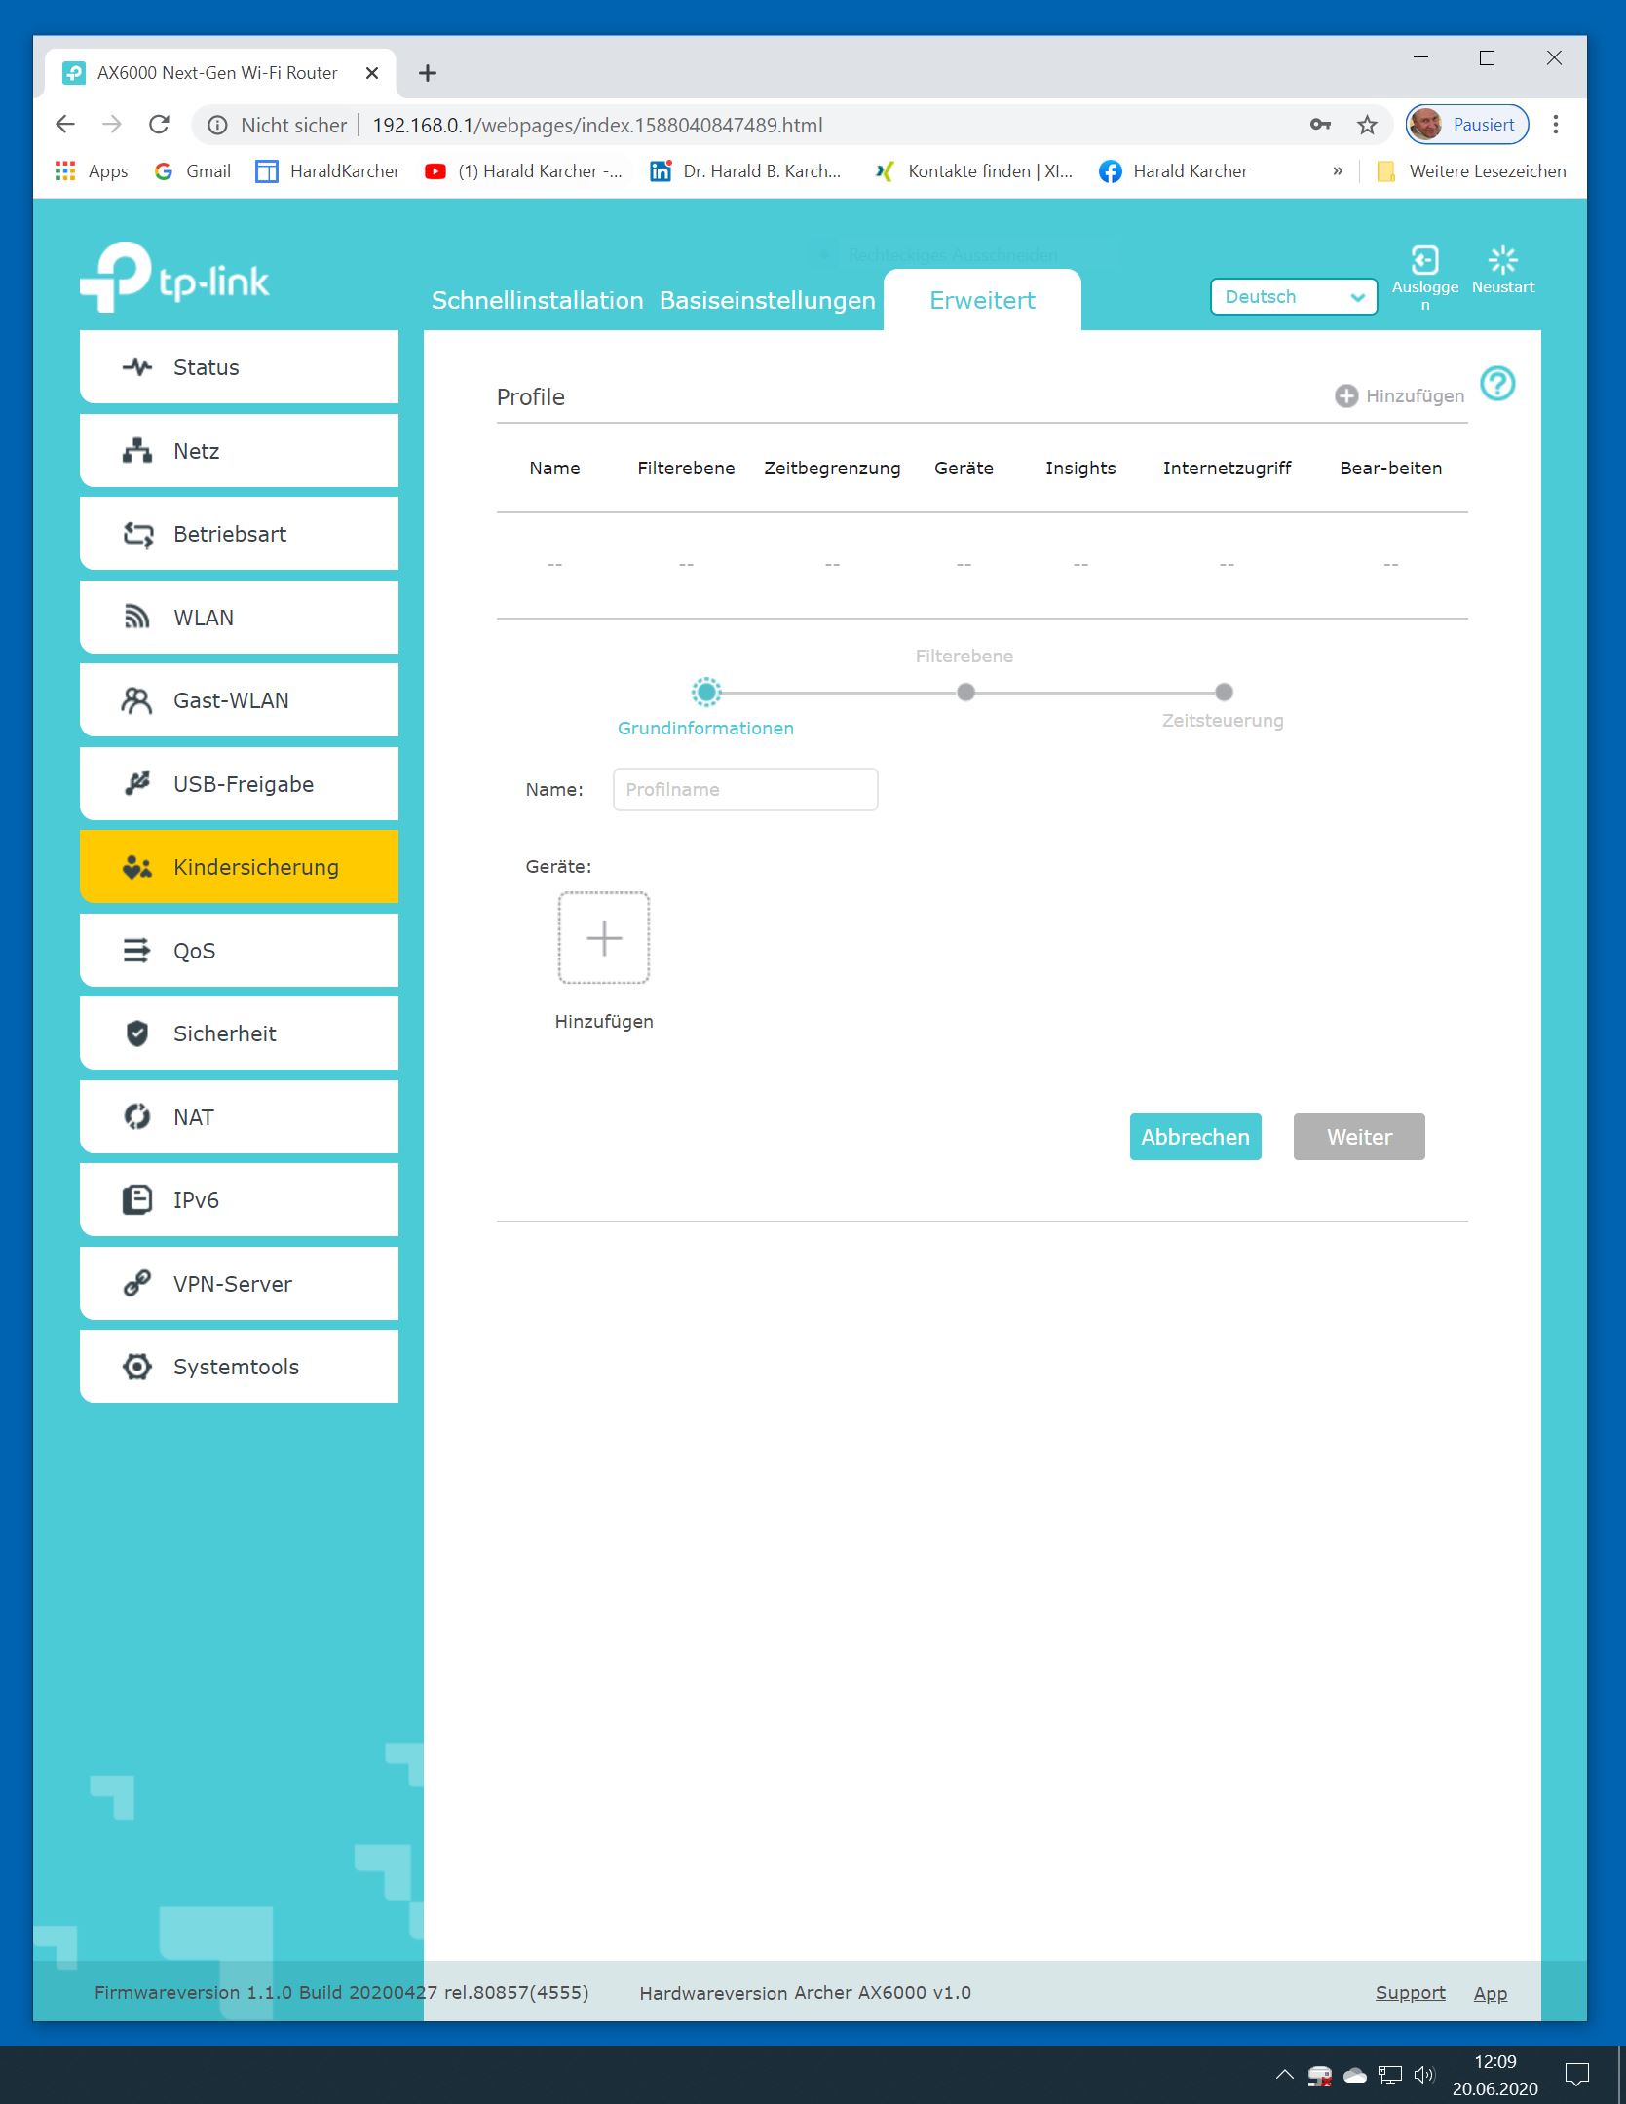Open the App link in footer
The width and height of the screenshot is (1626, 2104).
(1491, 1993)
